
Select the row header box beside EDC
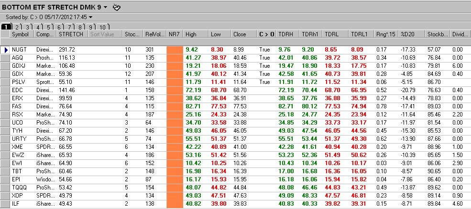(5, 90)
